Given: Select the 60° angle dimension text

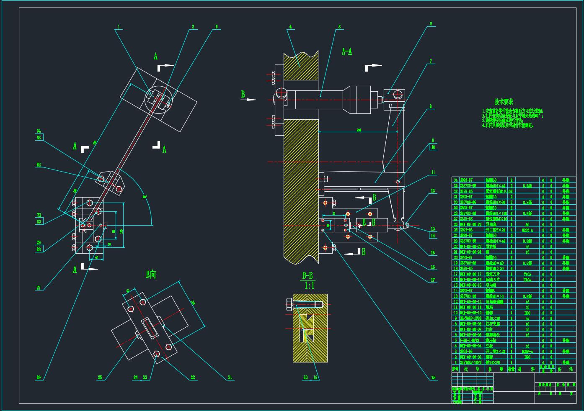Looking at the screenshot, I should 145,196.
